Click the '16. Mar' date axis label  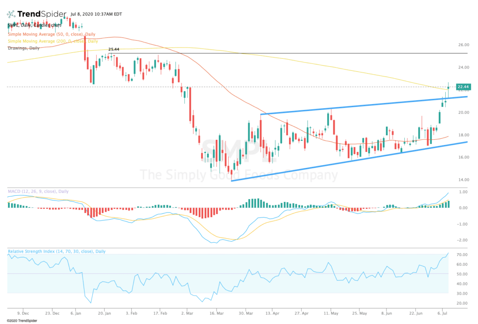point(216,313)
